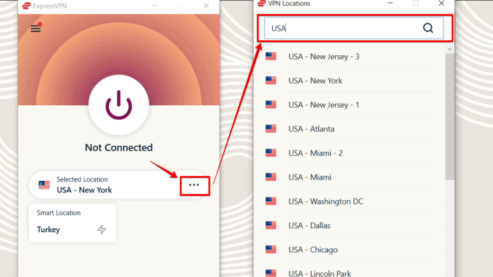Open the ExpressVPN hamburger menu
The width and height of the screenshot is (493, 277).
(x=35, y=28)
